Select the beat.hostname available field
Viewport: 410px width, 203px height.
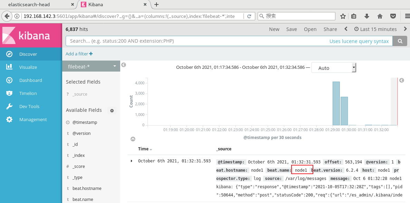click(87, 188)
